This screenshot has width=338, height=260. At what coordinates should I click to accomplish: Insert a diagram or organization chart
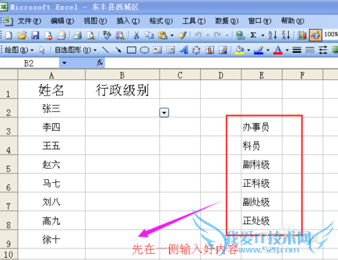tap(196, 50)
